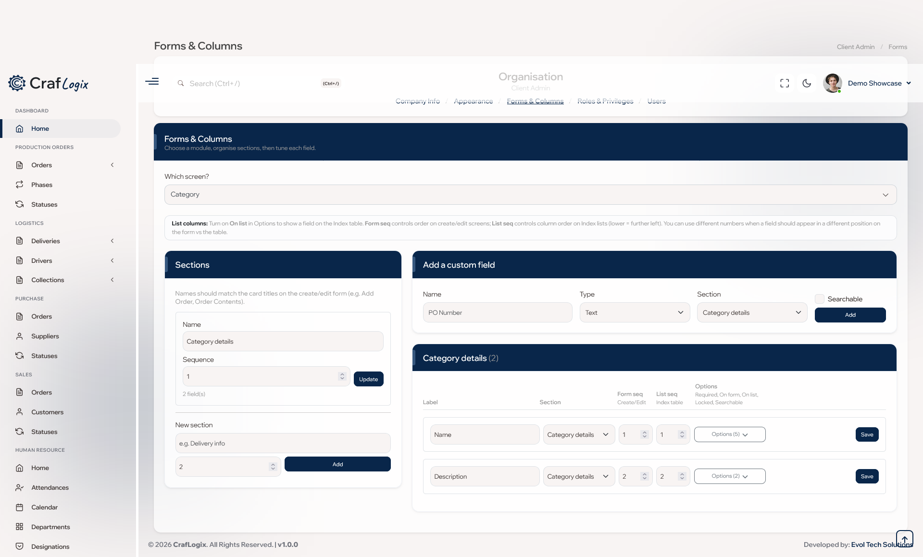Click the scroll-to-top arrow button
This screenshot has height=557, width=923.
click(x=904, y=539)
